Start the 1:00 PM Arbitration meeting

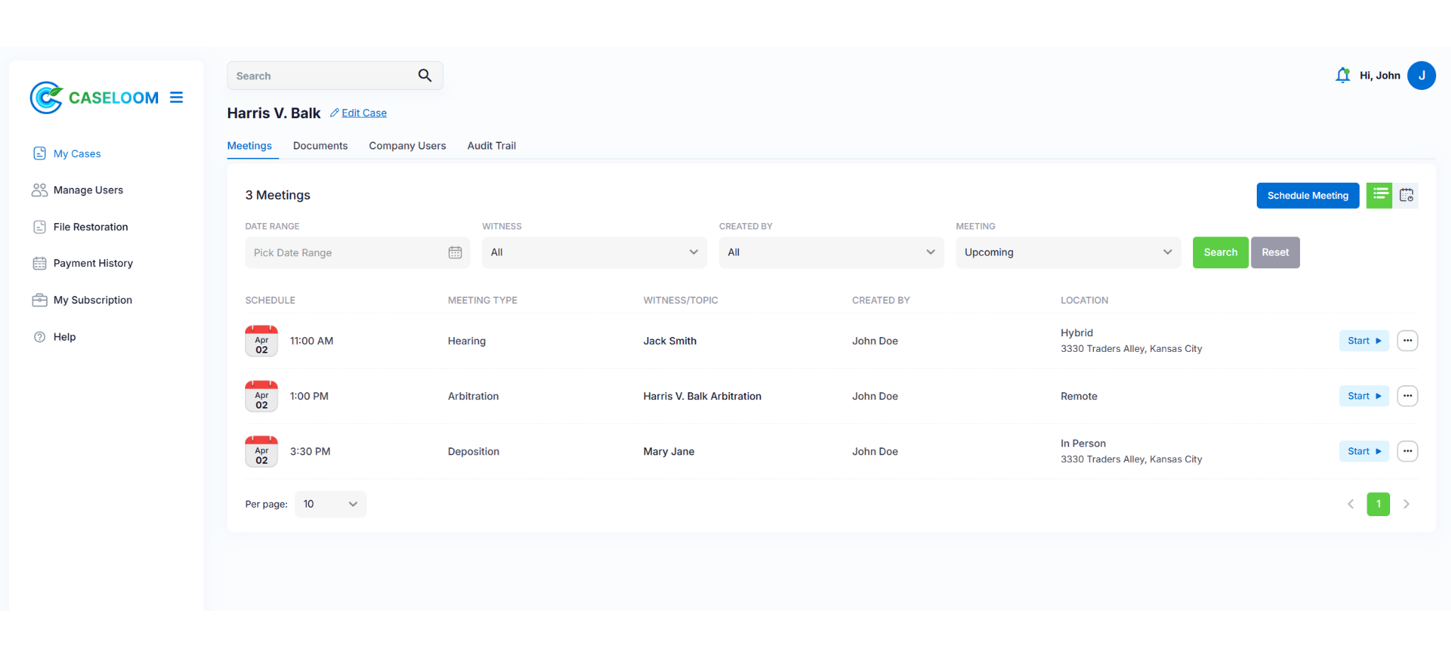click(1364, 396)
